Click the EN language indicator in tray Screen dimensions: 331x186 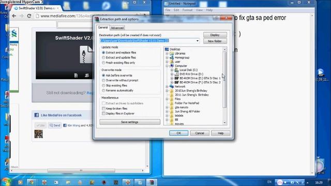269,182
